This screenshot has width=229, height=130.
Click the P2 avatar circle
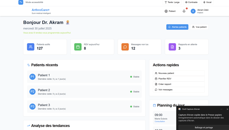click(33, 92)
